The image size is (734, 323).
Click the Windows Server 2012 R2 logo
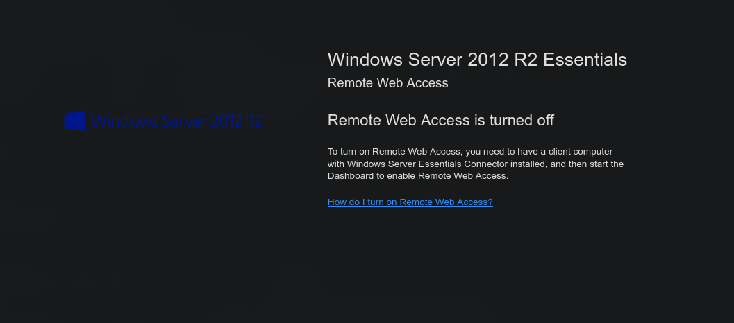coord(163,121)
